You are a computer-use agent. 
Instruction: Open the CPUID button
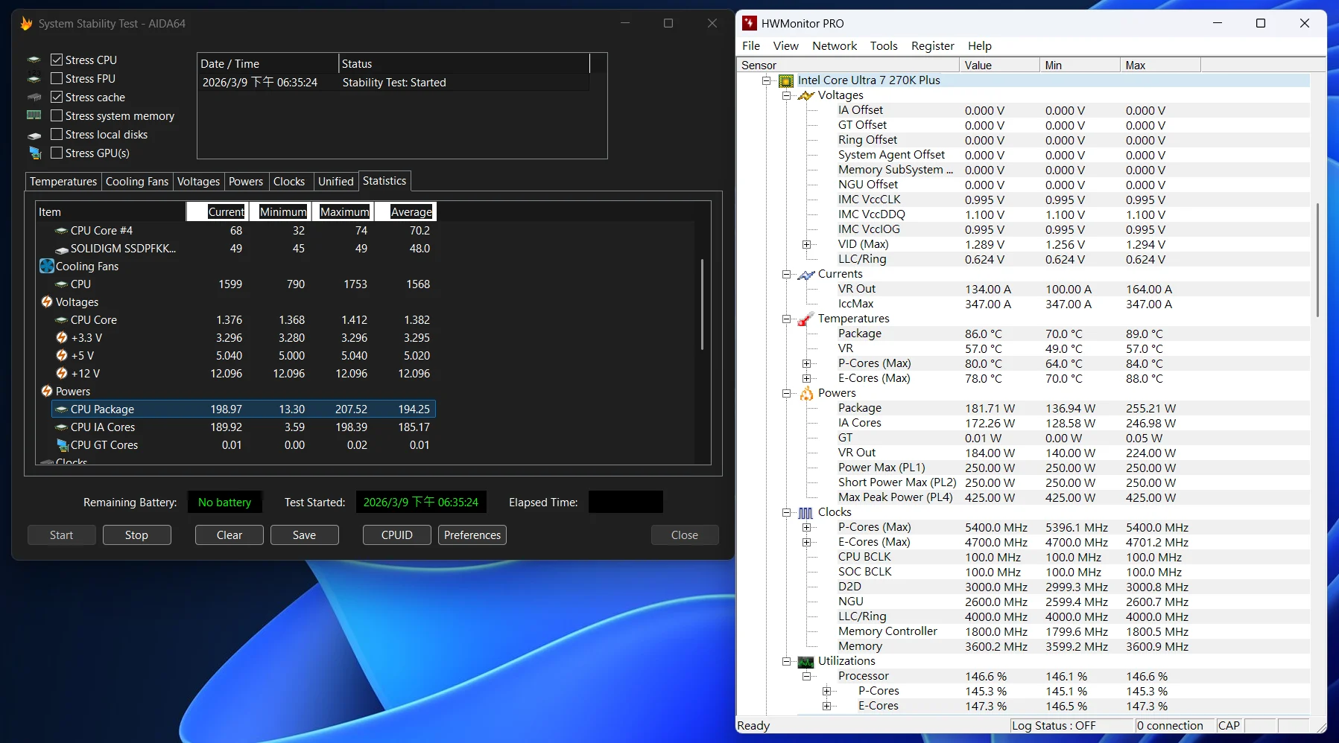396,535
